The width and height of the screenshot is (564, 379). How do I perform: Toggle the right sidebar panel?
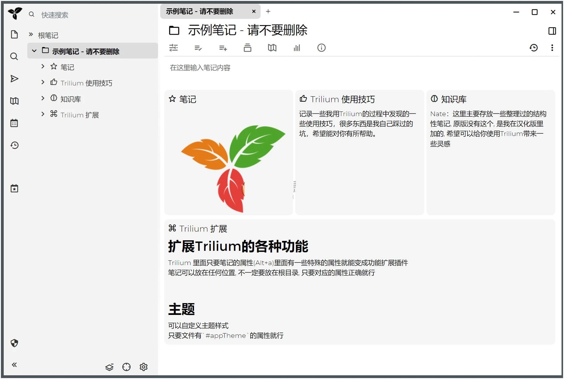click(x=552, y=31)
